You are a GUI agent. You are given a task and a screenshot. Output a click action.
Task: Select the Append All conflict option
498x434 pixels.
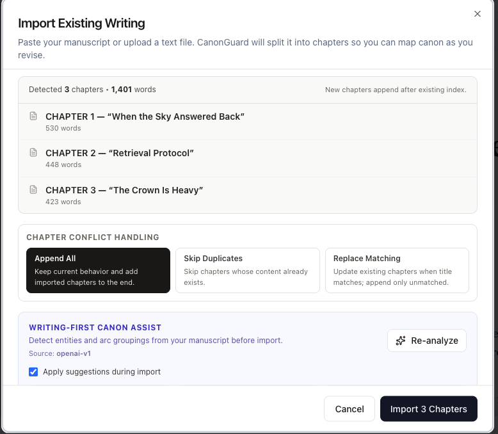coord(98,270)
